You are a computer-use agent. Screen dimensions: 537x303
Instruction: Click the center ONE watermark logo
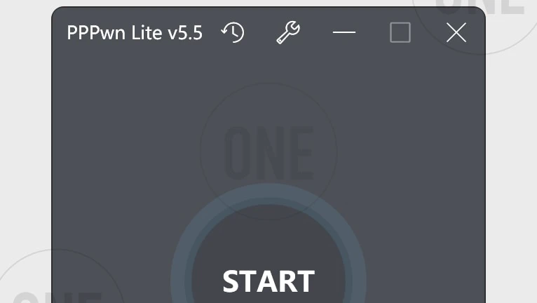(x=268, y=152)
